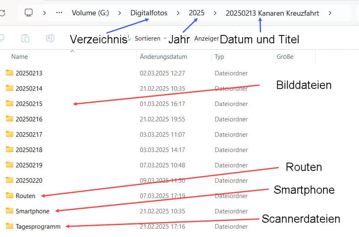Viewport: 359px width, 237px height.
Task: Click date 03.03.2025 14:17
Action: pyautogui.click(x=162, y=150)
